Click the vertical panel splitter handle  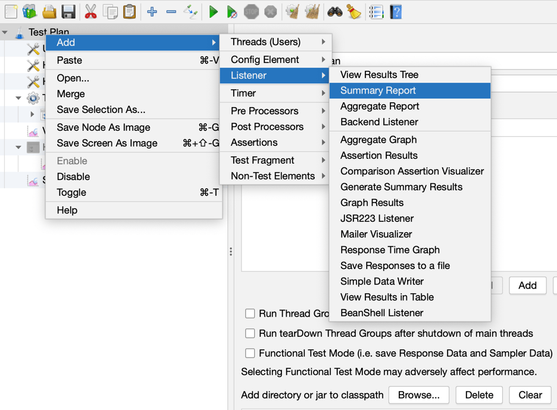231,251
